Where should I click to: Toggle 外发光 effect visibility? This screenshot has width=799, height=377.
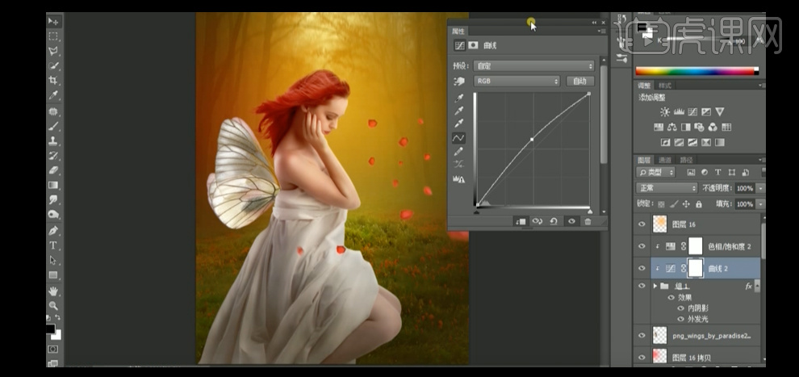tap(681, 319)
